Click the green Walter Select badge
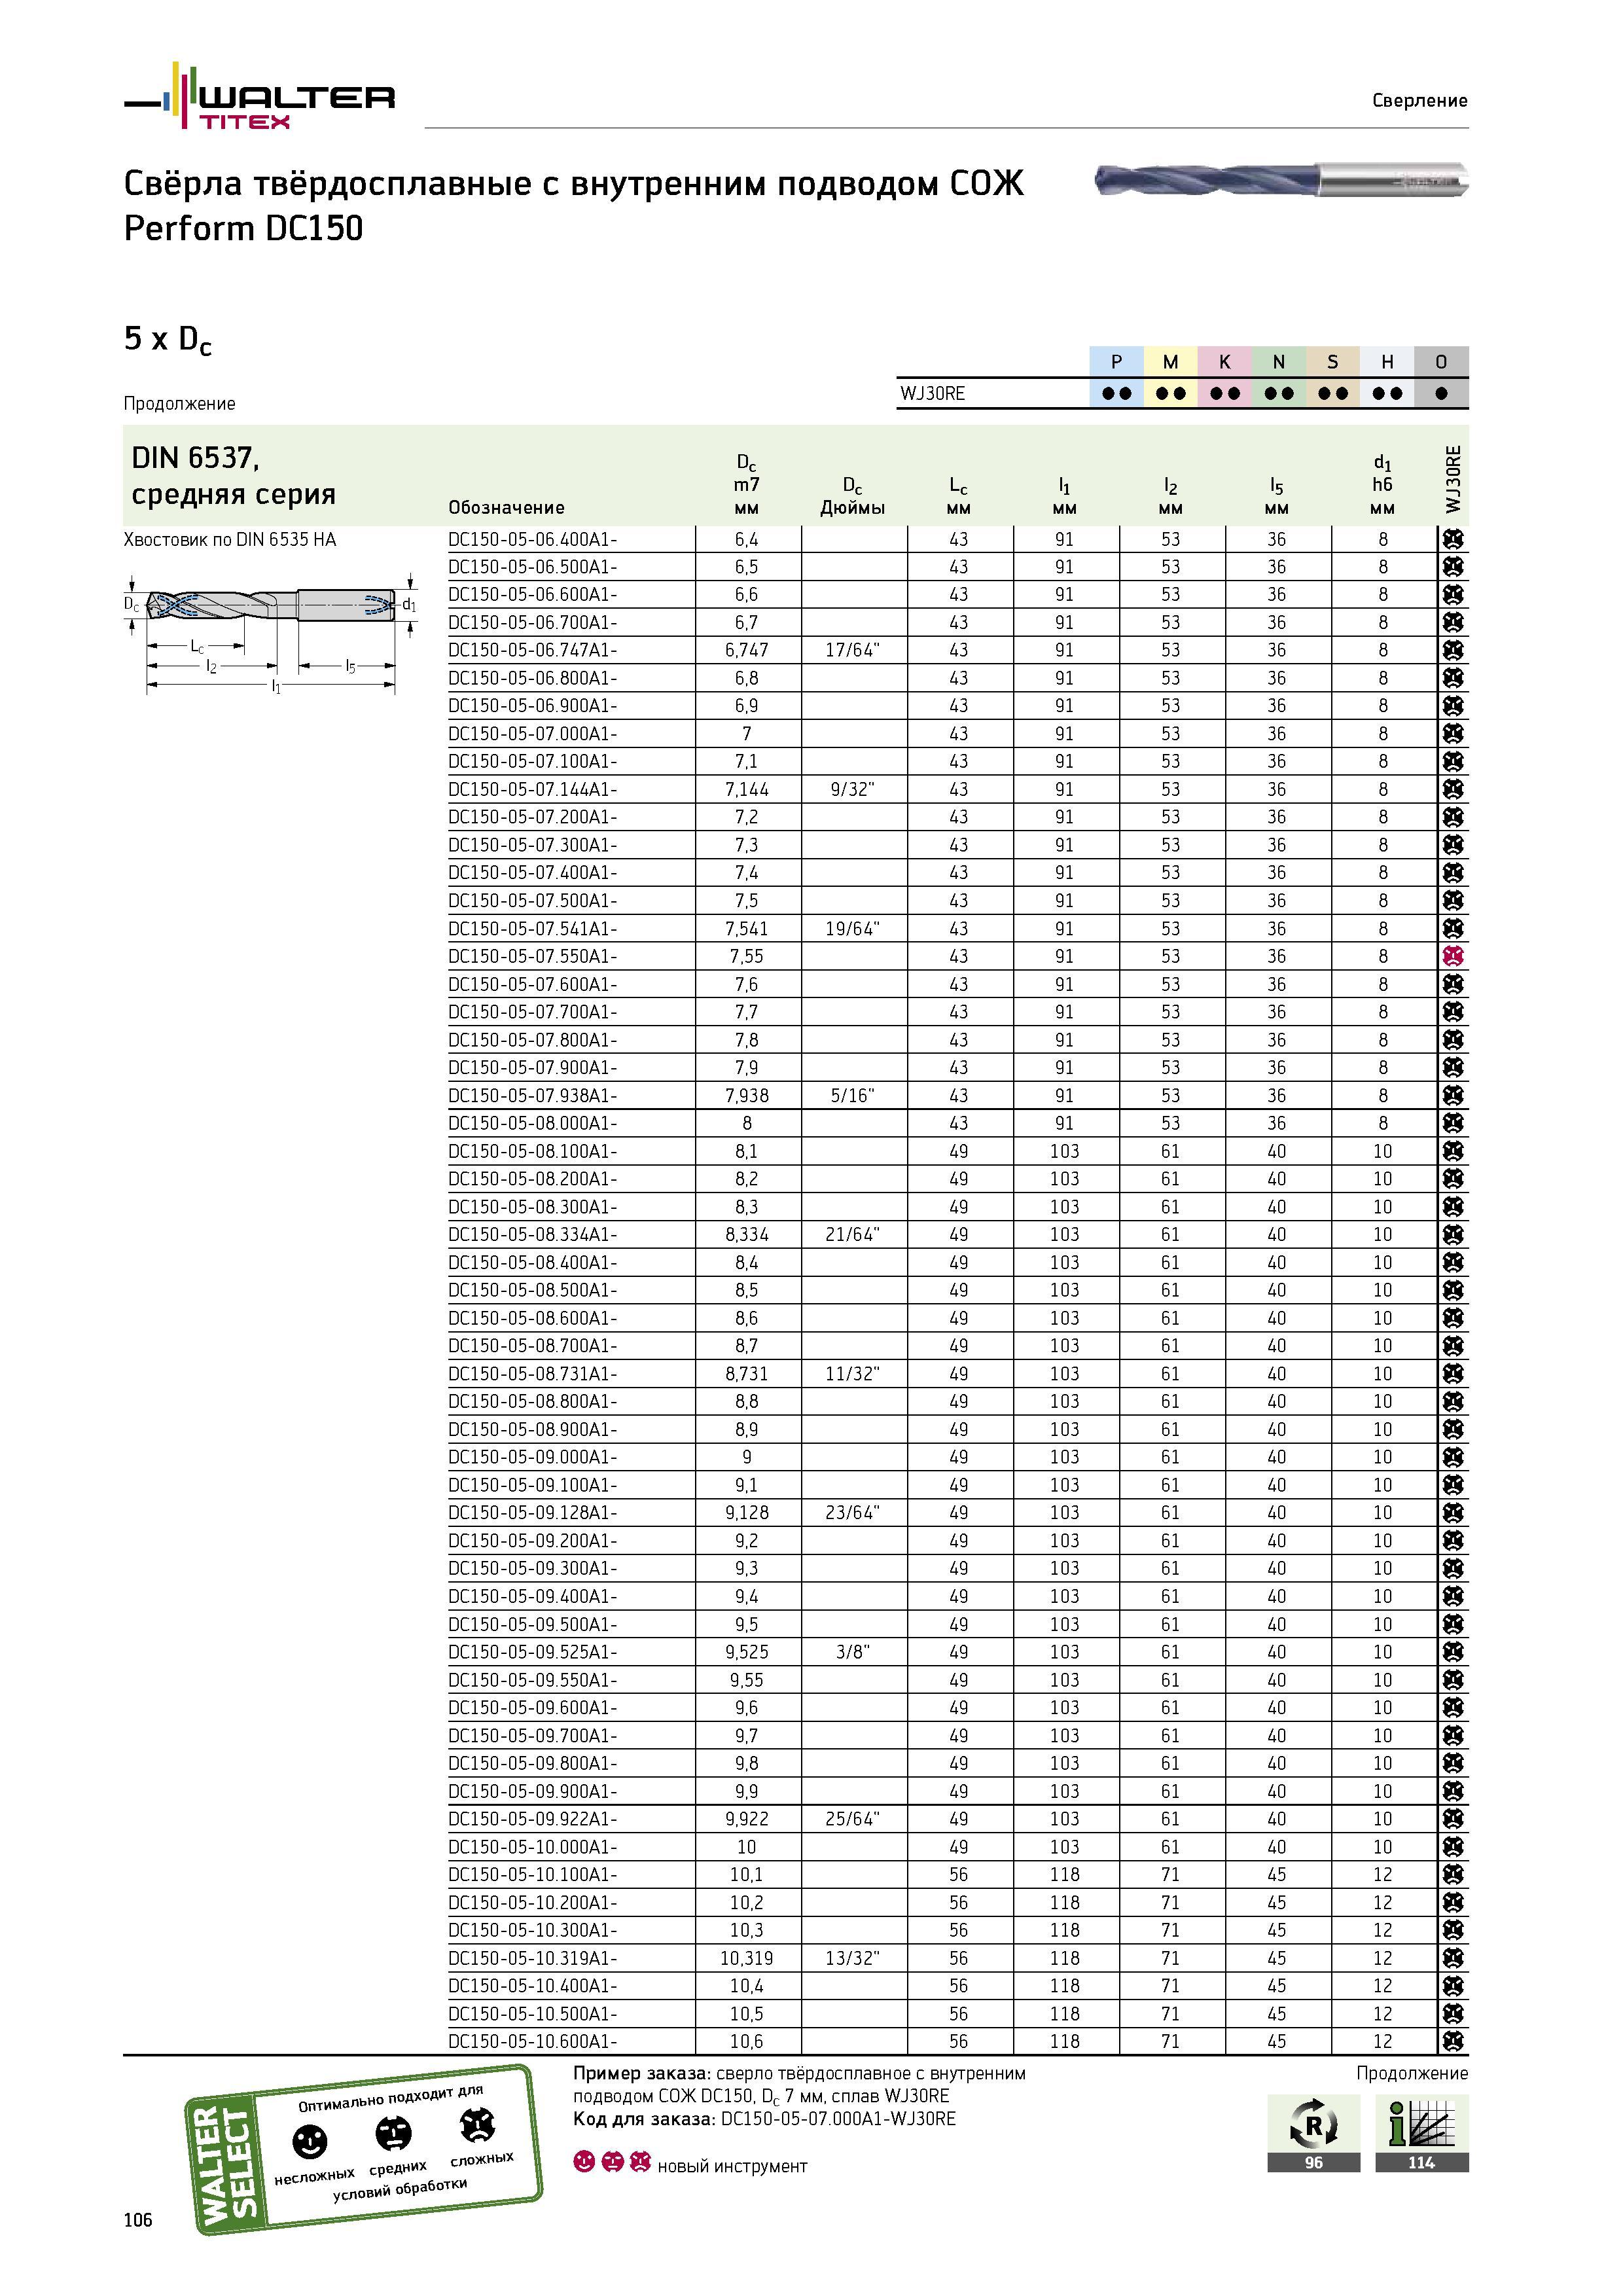The image size is (1623, 2296). pos(363,2148)
